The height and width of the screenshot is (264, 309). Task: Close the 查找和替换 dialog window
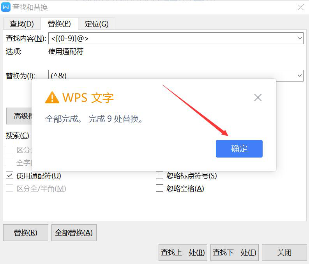tap(300, 7)
